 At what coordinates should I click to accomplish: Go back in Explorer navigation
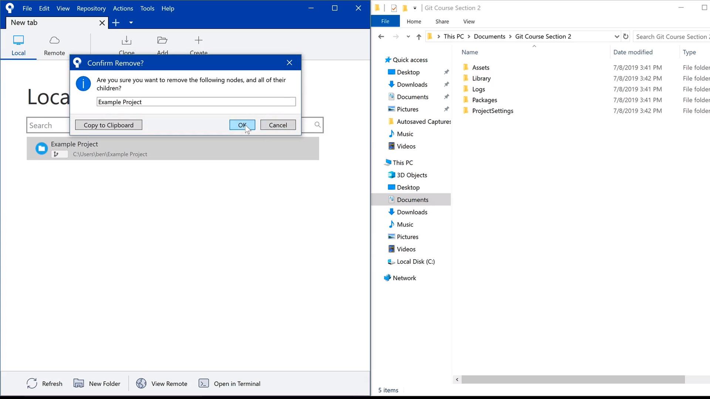pyautogui.click(x=381, y=37)
